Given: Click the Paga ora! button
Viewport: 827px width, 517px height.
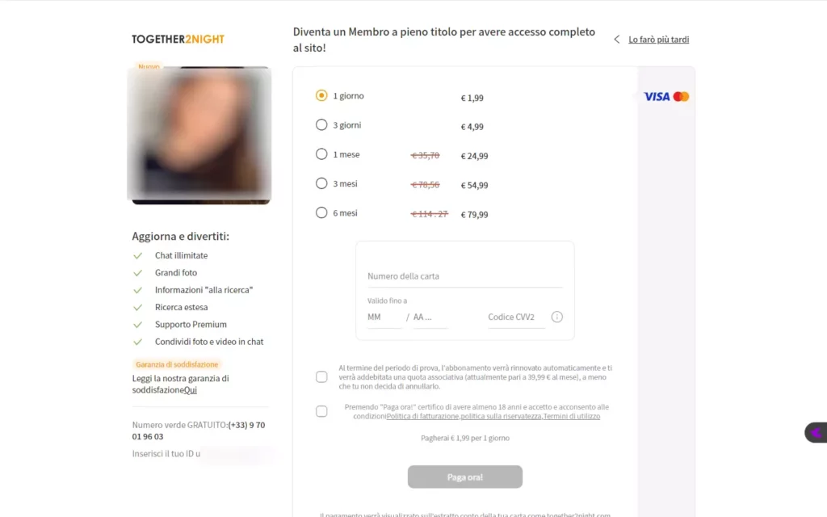Looking at the screenshot, I should [464, 477].
